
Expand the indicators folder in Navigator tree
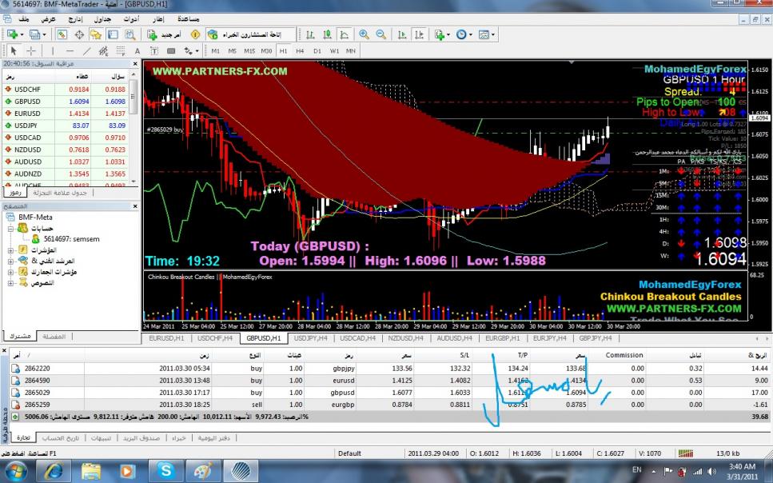[10, 250]
